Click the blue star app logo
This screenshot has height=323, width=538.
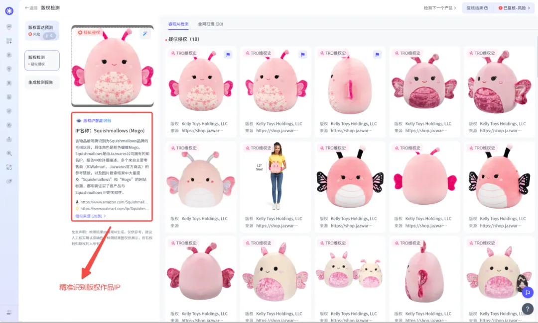coord(9,11)
